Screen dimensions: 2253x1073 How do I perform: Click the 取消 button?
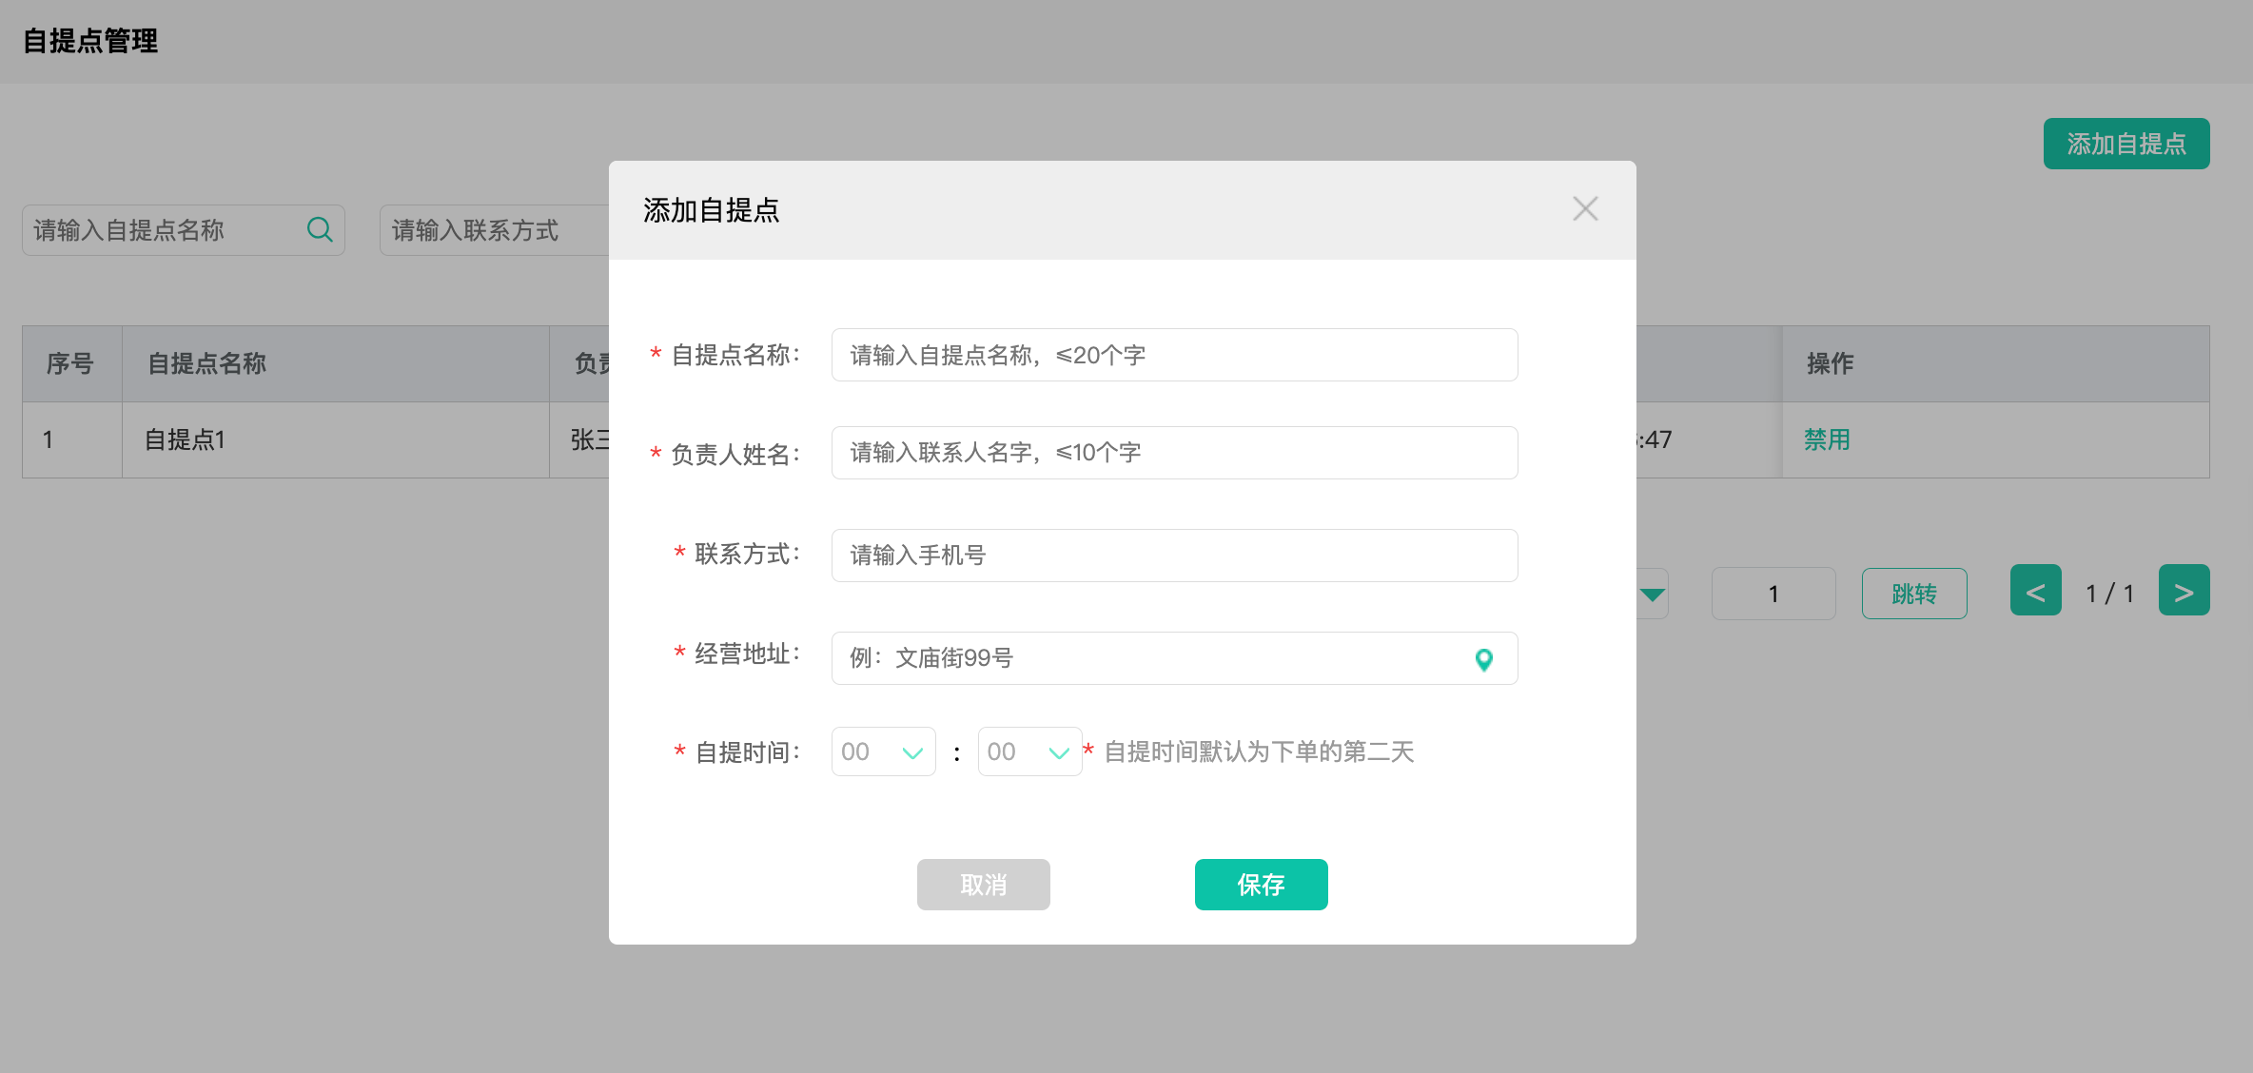coord(983,885)
